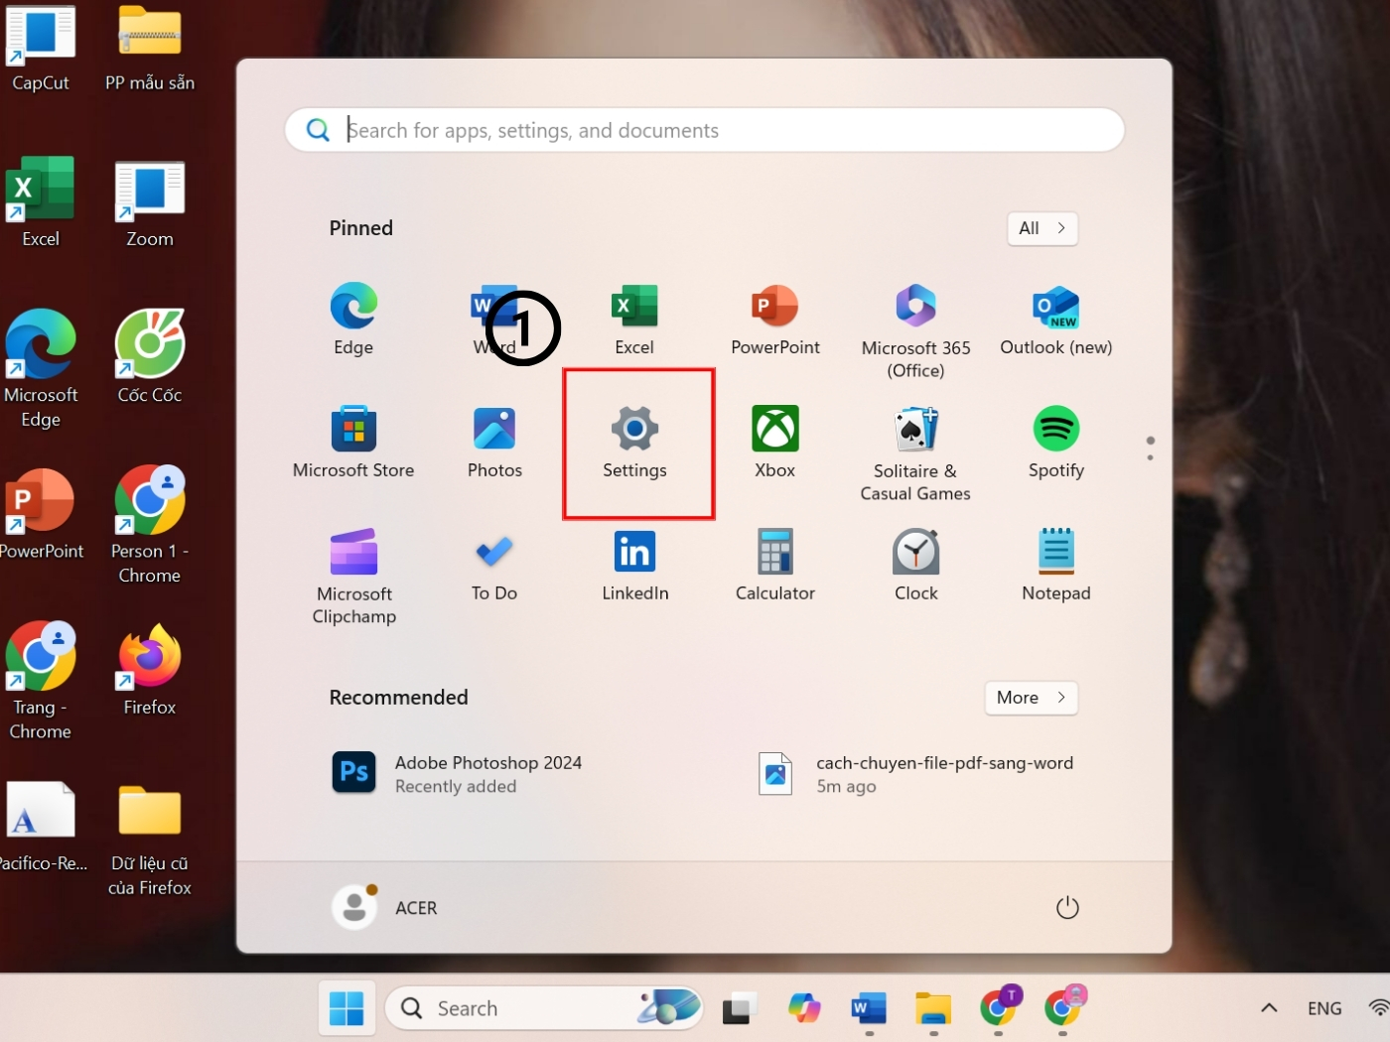The height and width of the screenshot is (1042, 1390).
Task: Select the PowerPoint desktop shortcut
Action: pyautogui.click(x=41, y=513)
